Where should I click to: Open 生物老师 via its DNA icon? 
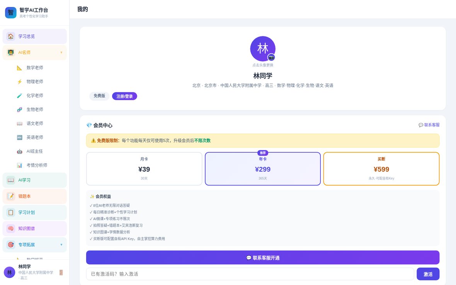click(x=19, y=110)
